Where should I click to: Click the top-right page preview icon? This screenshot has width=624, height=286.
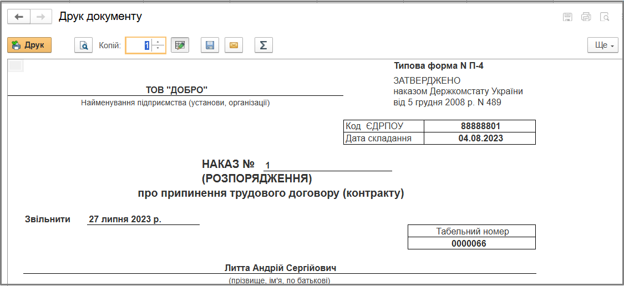click(605, 17)
